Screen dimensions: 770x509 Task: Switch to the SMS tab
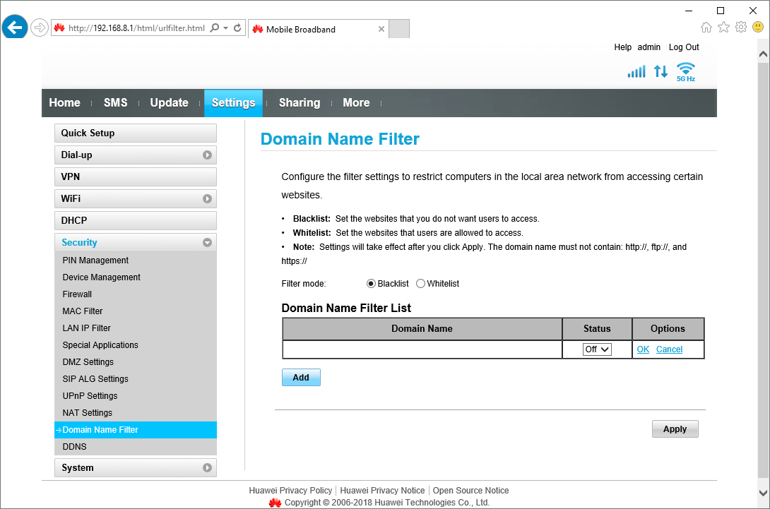tap(115, 103)
